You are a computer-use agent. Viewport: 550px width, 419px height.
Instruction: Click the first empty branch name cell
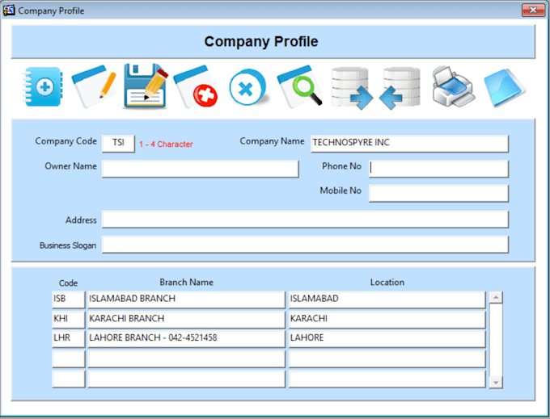[x=187, y=358]
